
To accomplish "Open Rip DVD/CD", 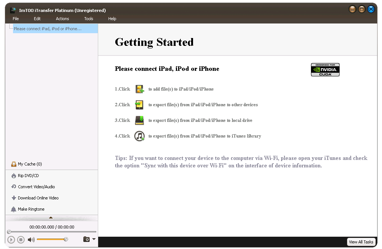I will pyautogui.click(x=28, y=176).
